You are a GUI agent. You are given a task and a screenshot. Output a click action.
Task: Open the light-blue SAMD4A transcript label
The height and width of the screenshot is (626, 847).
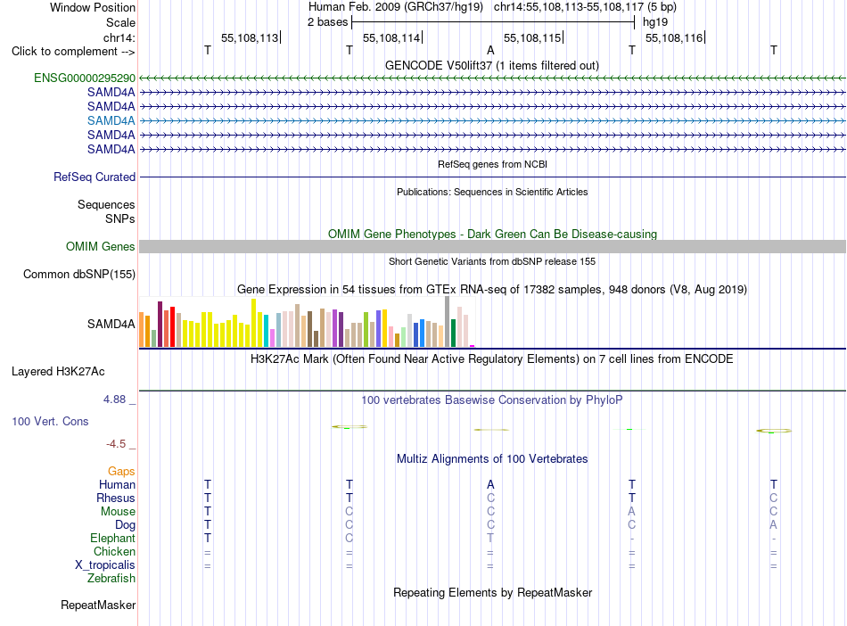(x=111, y=120)
